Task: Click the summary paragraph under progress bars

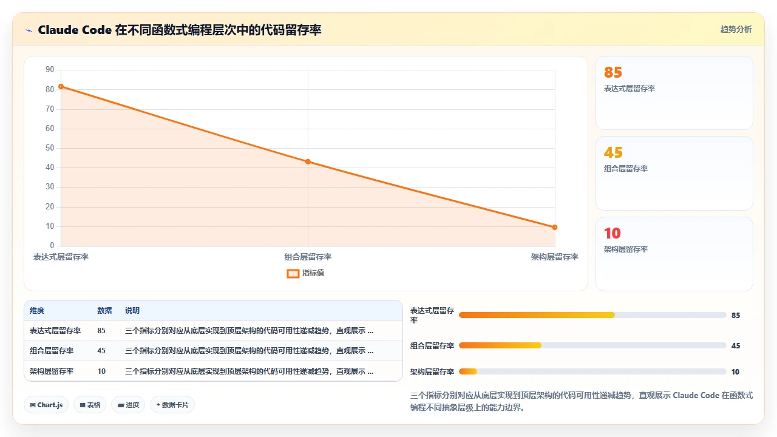Action: point(582,401)
